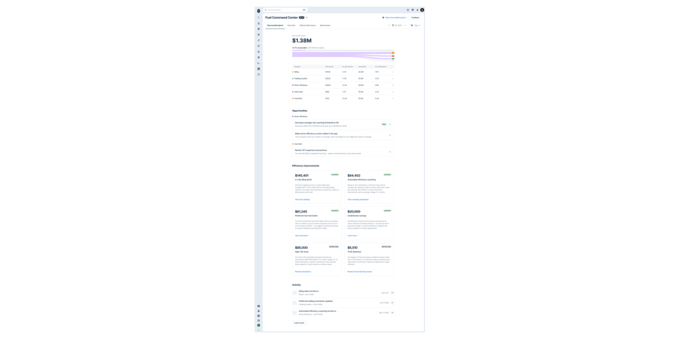Expand the Idling category row chevron
679x339 pixels.
coord(393,72)
